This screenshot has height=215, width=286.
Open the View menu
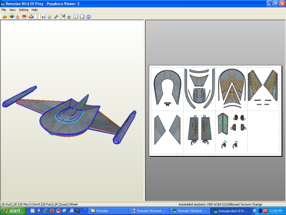click(x=13, y=10)
